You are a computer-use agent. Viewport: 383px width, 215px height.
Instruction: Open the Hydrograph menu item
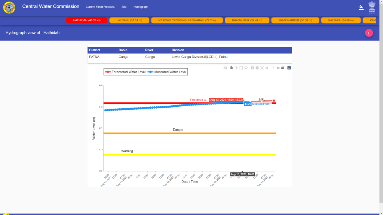pyautogui.click(x=141, y=7)
